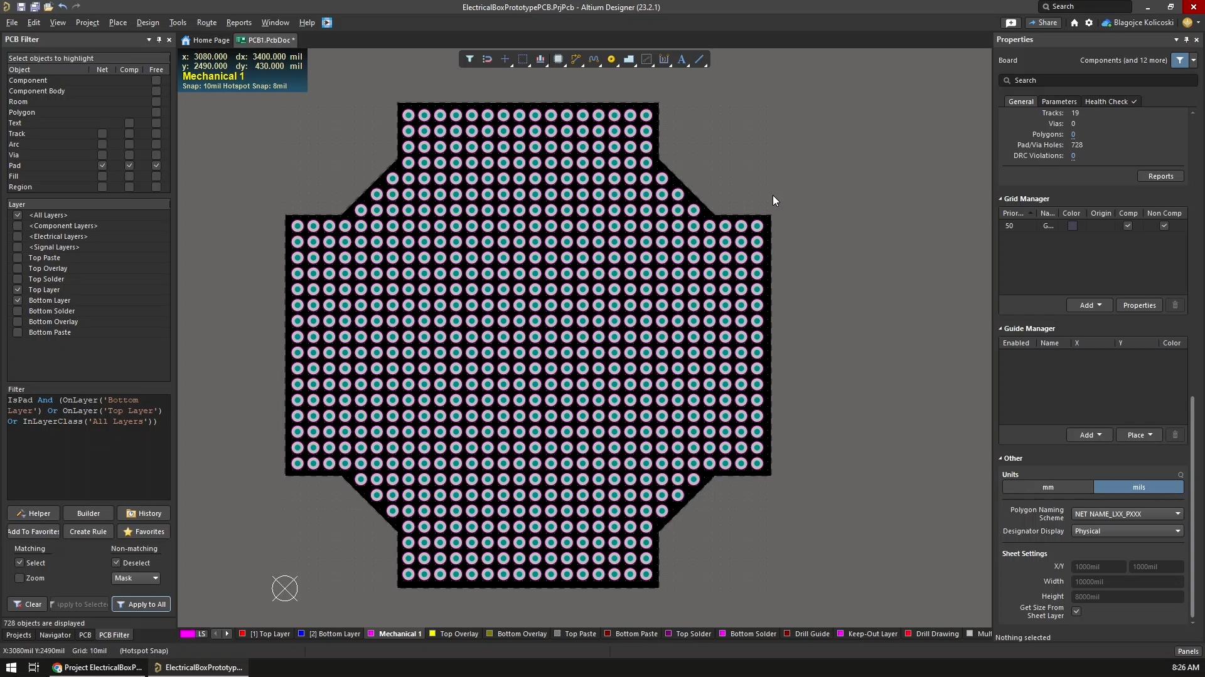Select the Top Layer tab at bottom
This screenshot has height=677, width=1205.
tap(264, 634)
